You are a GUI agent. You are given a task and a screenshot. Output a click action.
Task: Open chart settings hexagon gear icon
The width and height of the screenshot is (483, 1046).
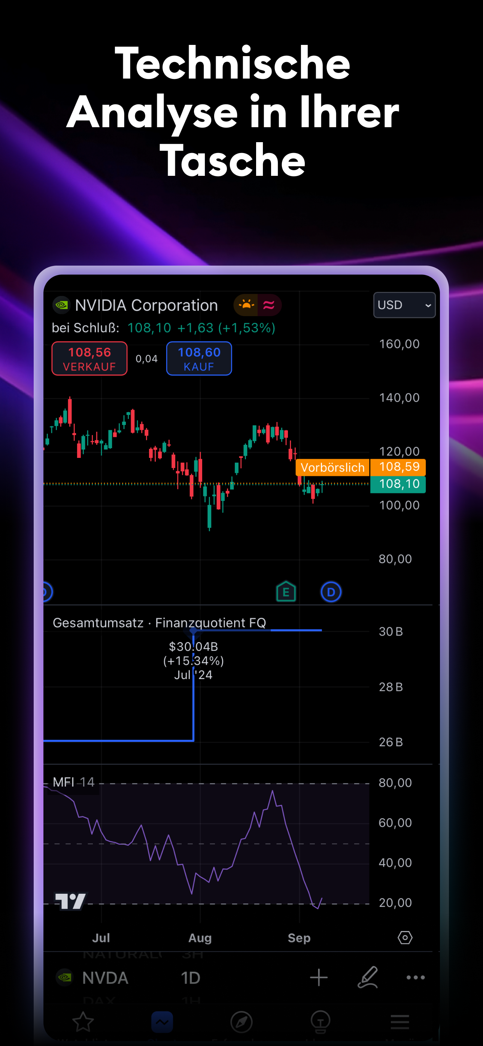[405, 938]
